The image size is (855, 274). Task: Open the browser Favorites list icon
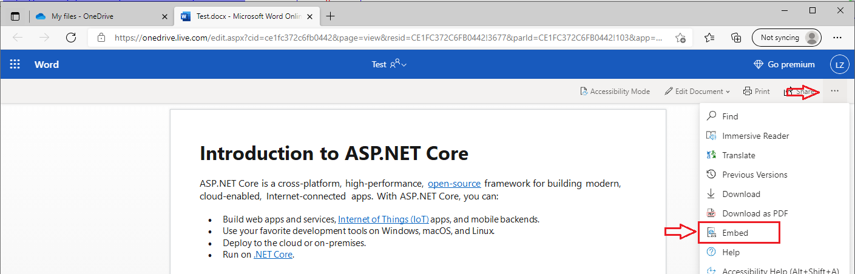[709, 38]
